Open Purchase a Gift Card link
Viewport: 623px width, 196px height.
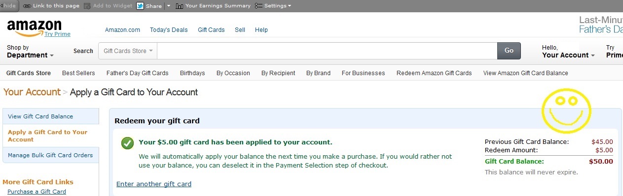pyautogui.click(x=37, y=192)
